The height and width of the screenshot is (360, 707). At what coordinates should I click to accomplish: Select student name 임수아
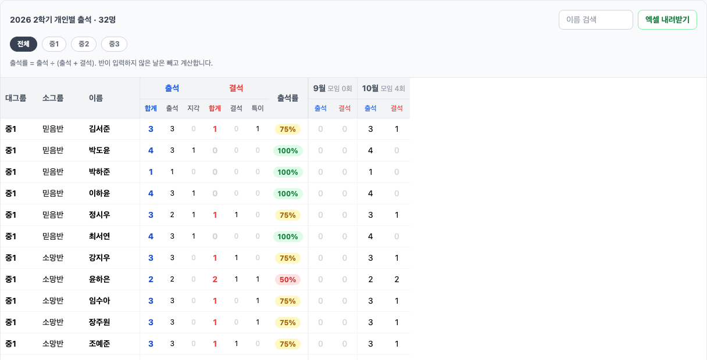99,301
